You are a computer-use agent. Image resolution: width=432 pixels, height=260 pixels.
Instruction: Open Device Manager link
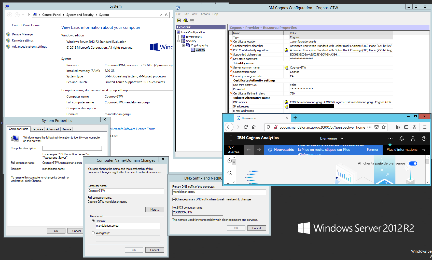click(x=23, y=34)
